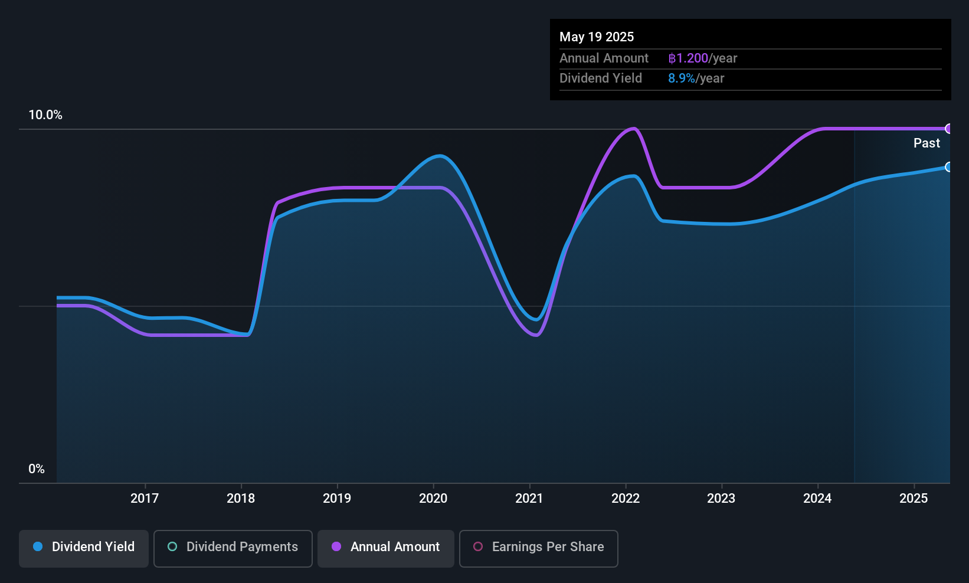Collapse the Annual Amount legend entry
This screenshot has width=969, height=583.
click(386, 548)
